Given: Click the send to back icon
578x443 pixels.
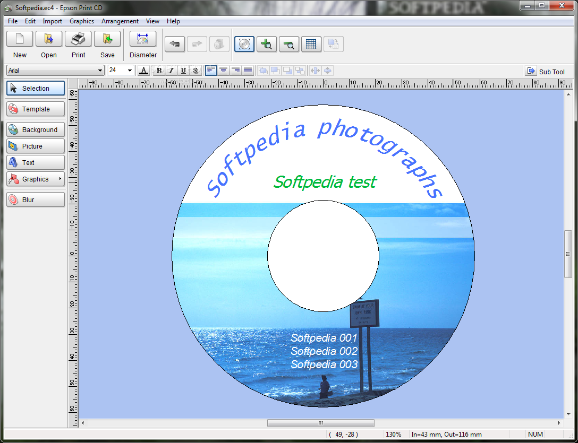Looking at the screenshot, I should (300, 71).
